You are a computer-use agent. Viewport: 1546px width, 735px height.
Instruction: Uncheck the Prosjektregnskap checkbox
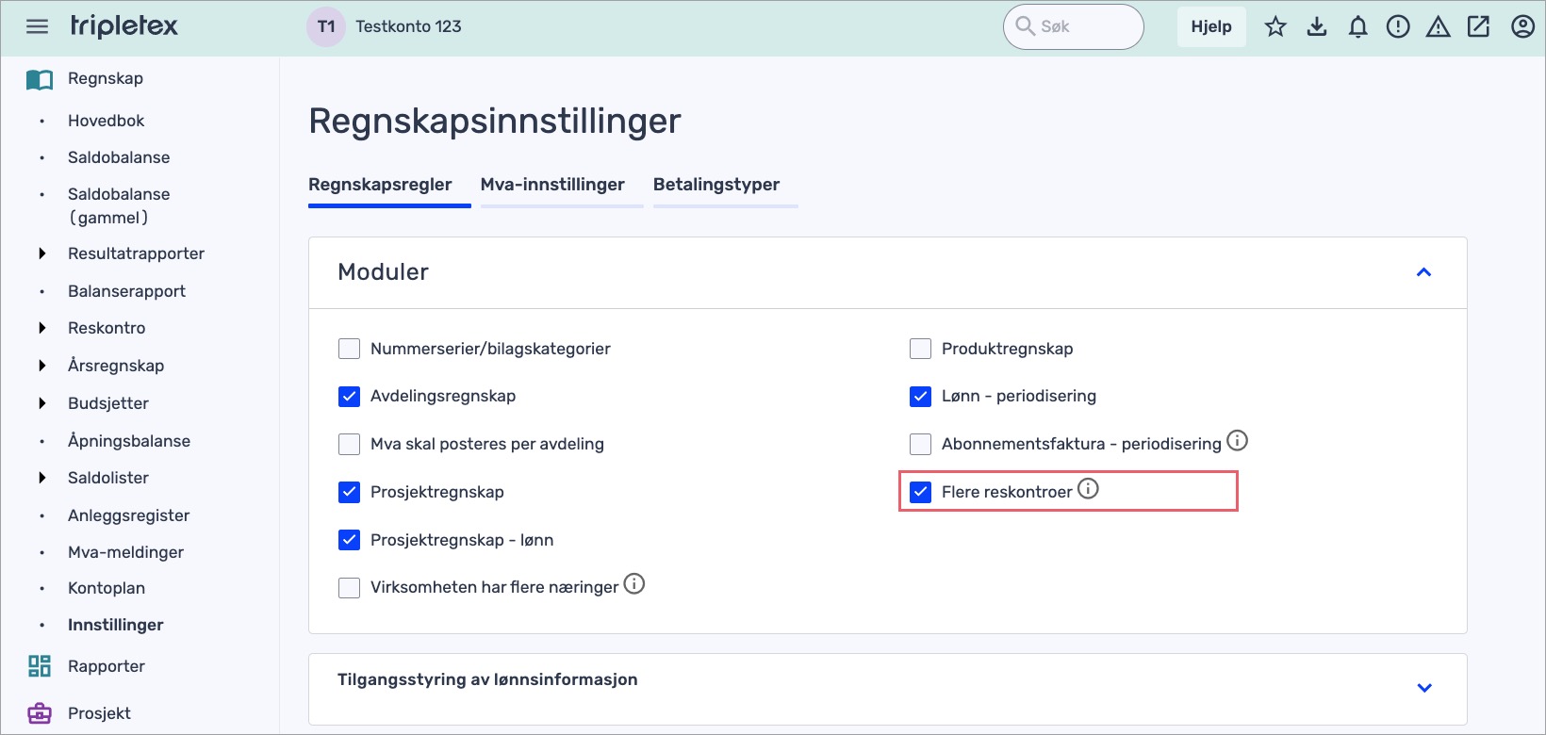point(349,492)
